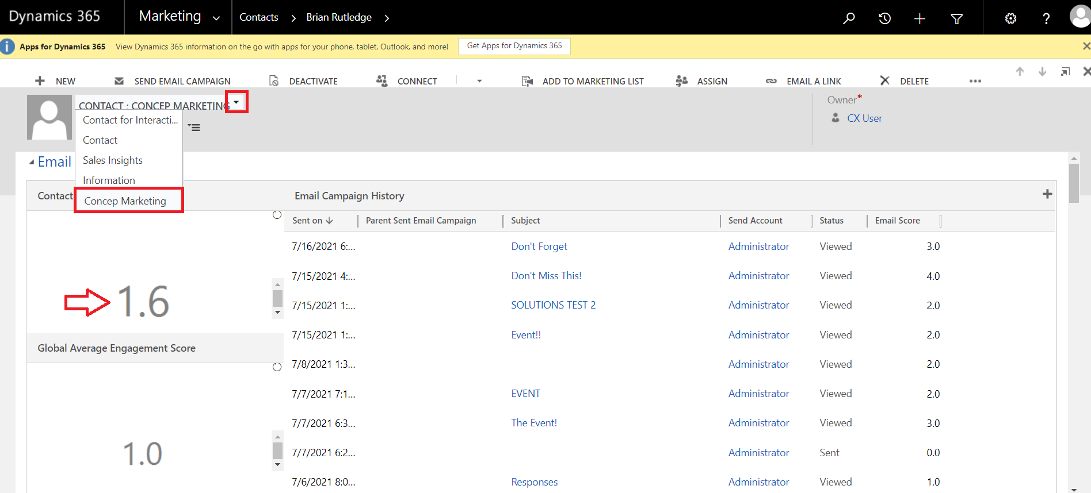1091x493 pixels.
Task: Open advanced find filter icon
Action: pyautogui.click(x=956, y=18)
